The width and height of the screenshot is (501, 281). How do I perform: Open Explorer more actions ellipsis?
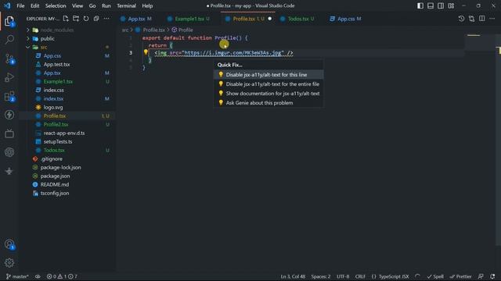click(x=106, y=19)
